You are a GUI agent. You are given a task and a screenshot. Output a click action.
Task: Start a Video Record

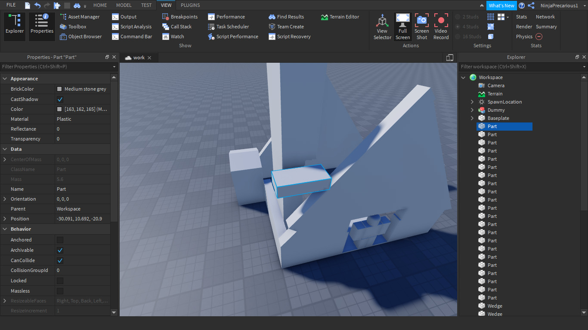[441, 26]
